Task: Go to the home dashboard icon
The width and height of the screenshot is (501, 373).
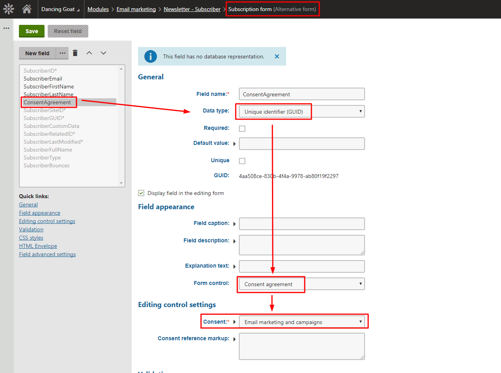Action: coord(27,9)
